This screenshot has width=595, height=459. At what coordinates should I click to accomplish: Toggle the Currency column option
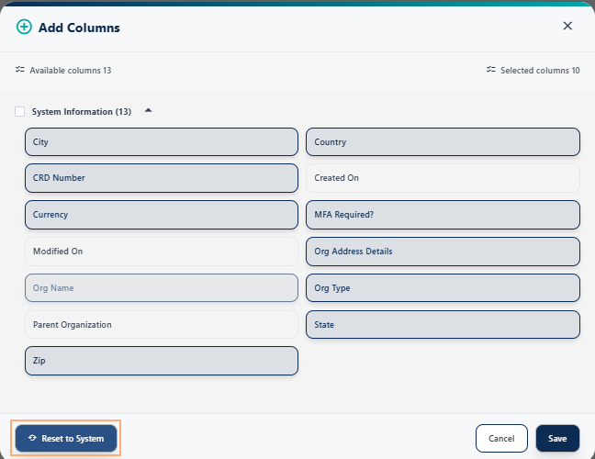[x=162, y=215]
